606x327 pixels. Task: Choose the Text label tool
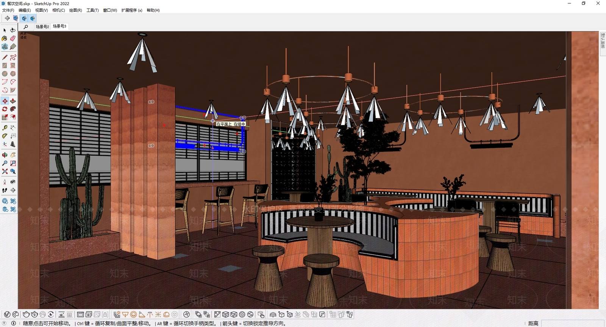tap(13, 136)
